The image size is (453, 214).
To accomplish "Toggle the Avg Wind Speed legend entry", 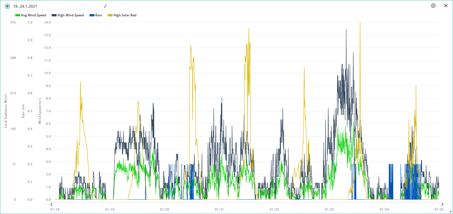I will pos(31,15).
